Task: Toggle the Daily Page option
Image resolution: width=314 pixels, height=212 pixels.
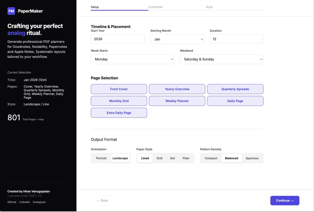Action: (x=235, y=101)
